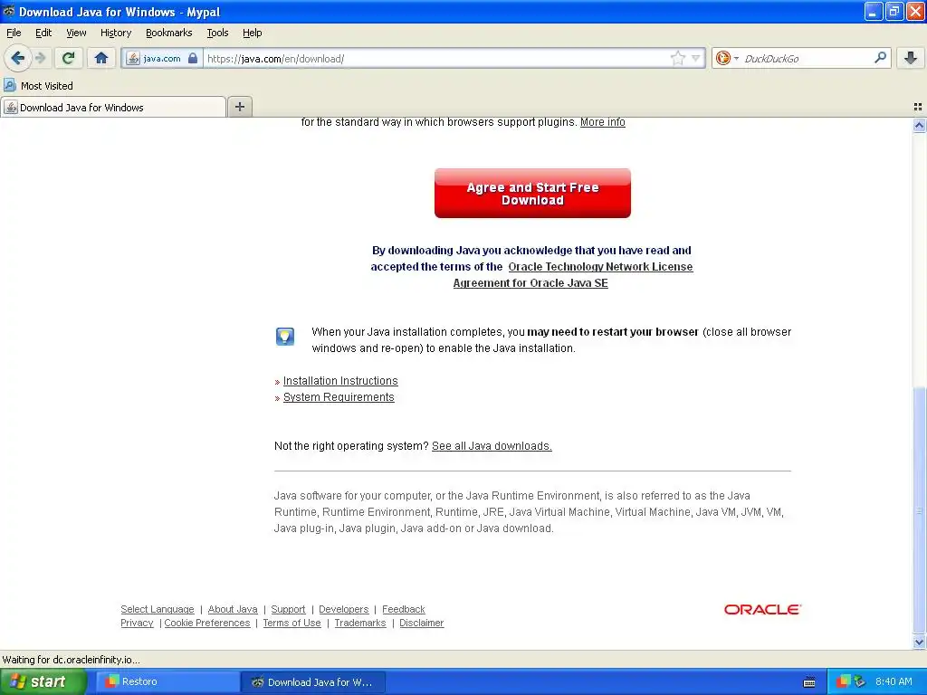The height and width of the screenshot is (695, 927).
Task: Open Terms of Use footer link
Action: coord(291,623)
